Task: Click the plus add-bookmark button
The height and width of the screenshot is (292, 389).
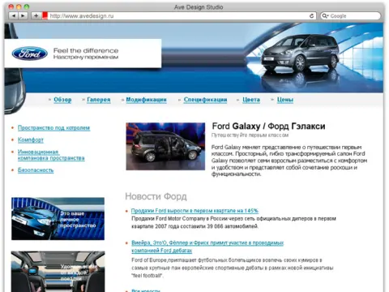Action: [36, 15]
